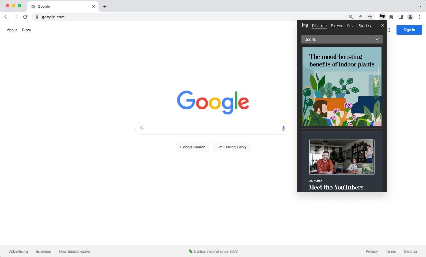Open the Google apps grid
The height and width of the screenshot is (257, 426).
click(x=389, y=30)
